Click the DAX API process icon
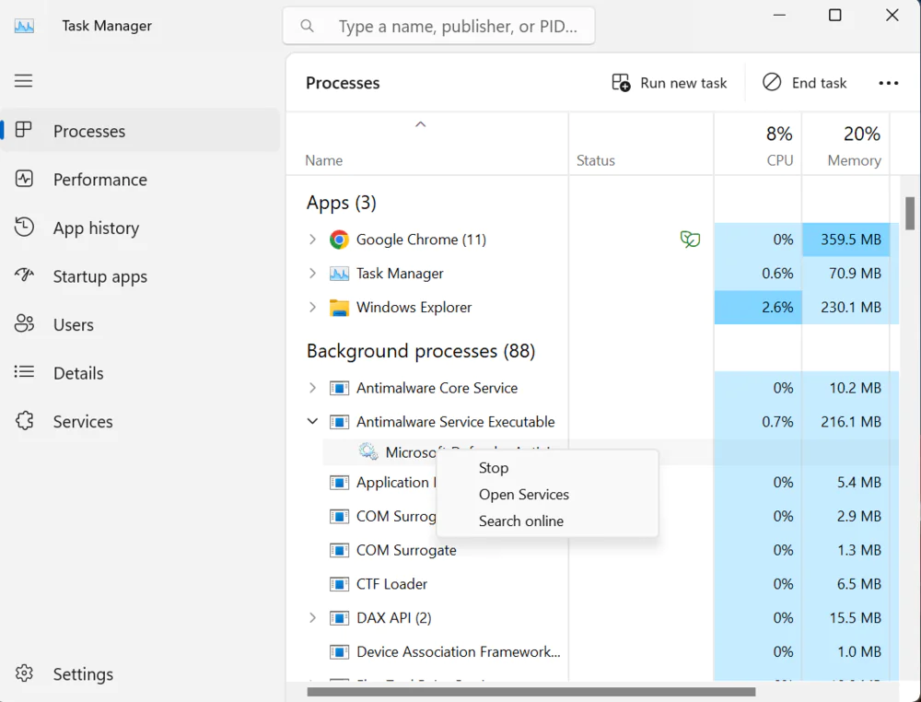 (x=339, y=618)
